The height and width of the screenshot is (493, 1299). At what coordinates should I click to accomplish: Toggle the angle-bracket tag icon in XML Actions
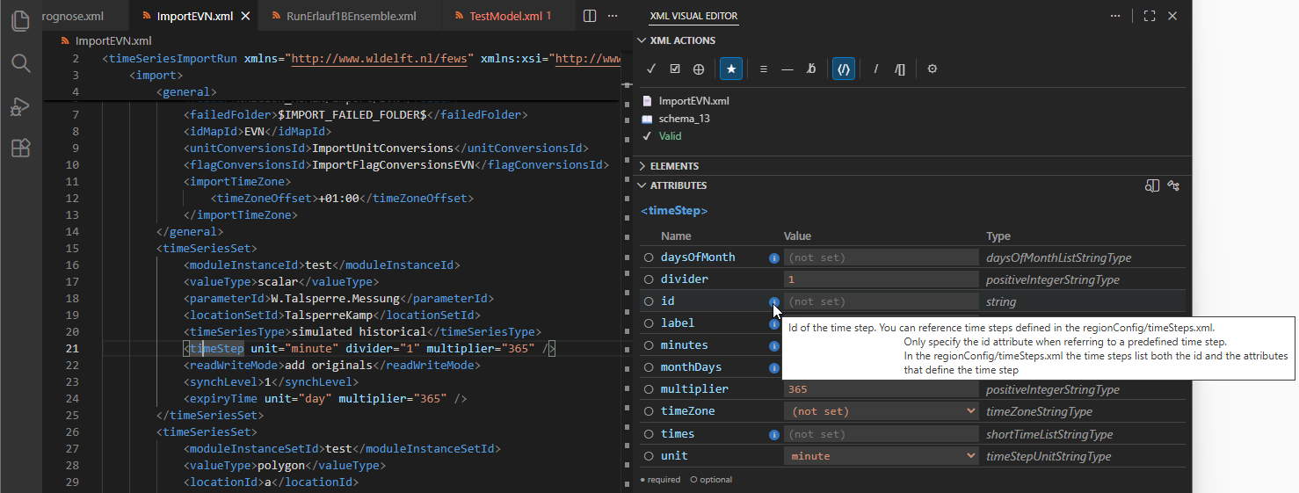click(x=844, y=69)
